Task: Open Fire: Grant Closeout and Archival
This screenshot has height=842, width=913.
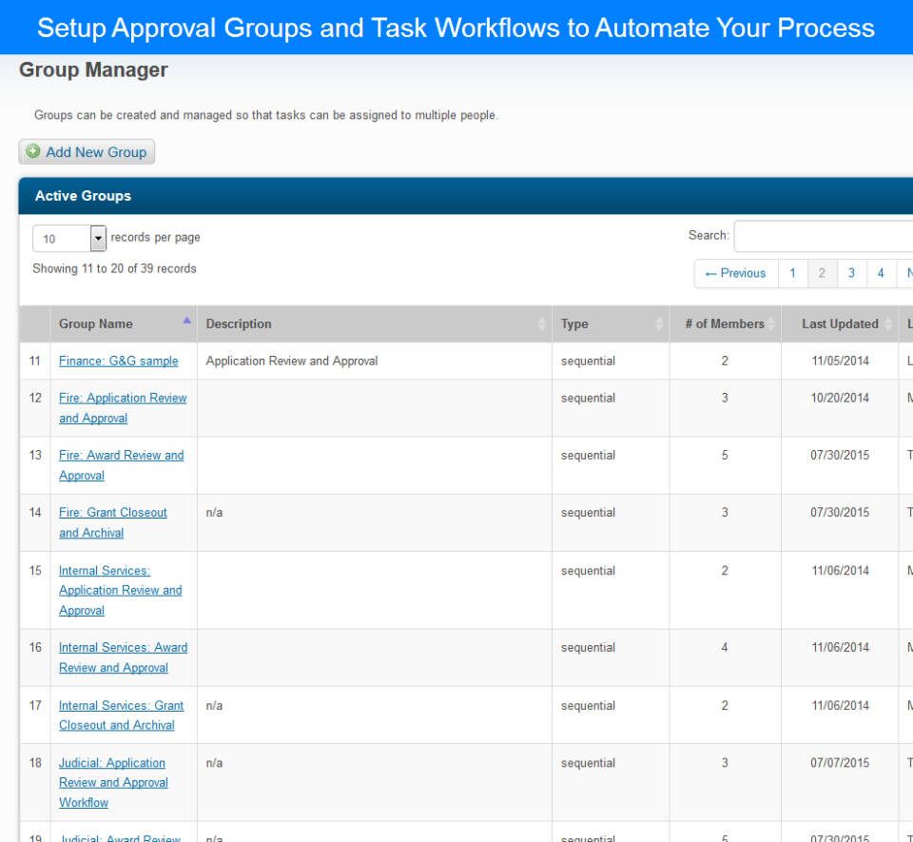Action: click(x=112, y=513)
